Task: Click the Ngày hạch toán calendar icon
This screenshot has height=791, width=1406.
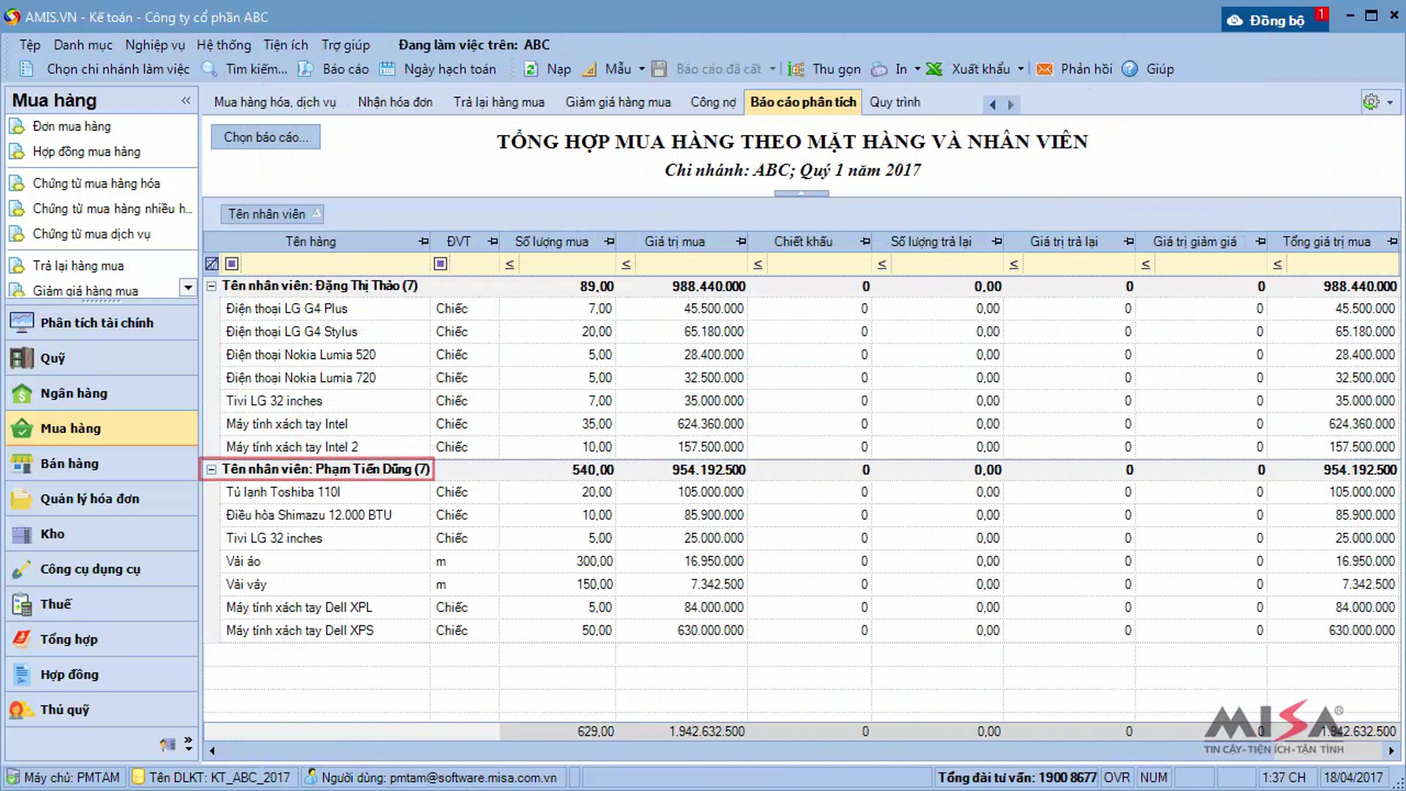Action: (387, 69)
